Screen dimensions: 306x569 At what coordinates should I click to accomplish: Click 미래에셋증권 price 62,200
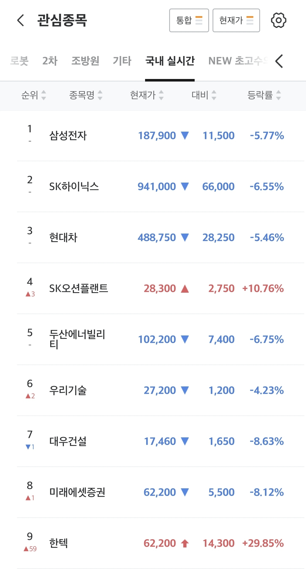coord(160,492)
